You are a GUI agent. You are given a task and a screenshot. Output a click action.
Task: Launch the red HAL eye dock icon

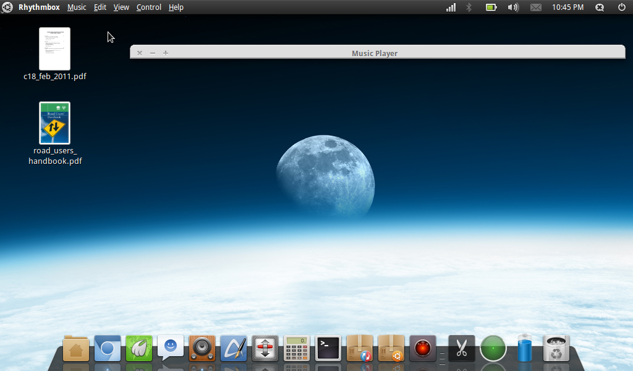422,348
